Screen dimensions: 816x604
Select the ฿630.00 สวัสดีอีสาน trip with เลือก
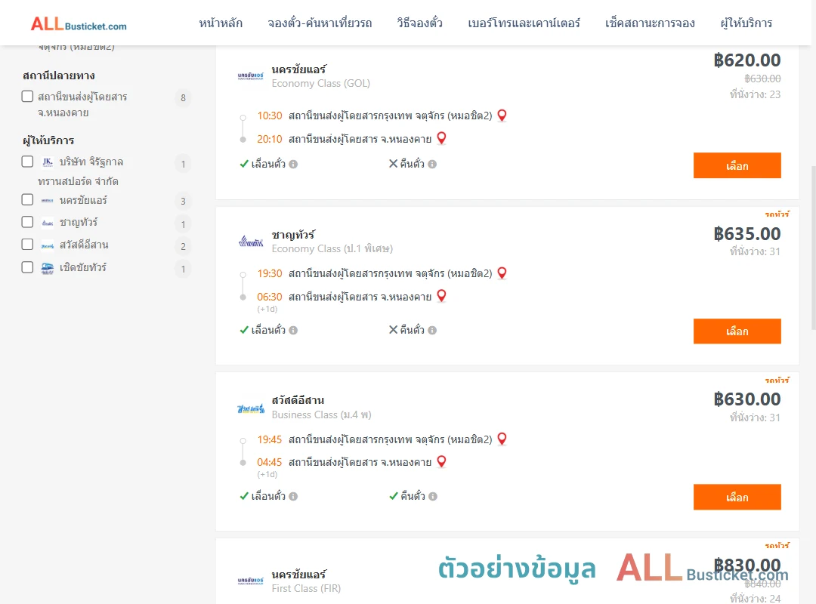[737, 497]
